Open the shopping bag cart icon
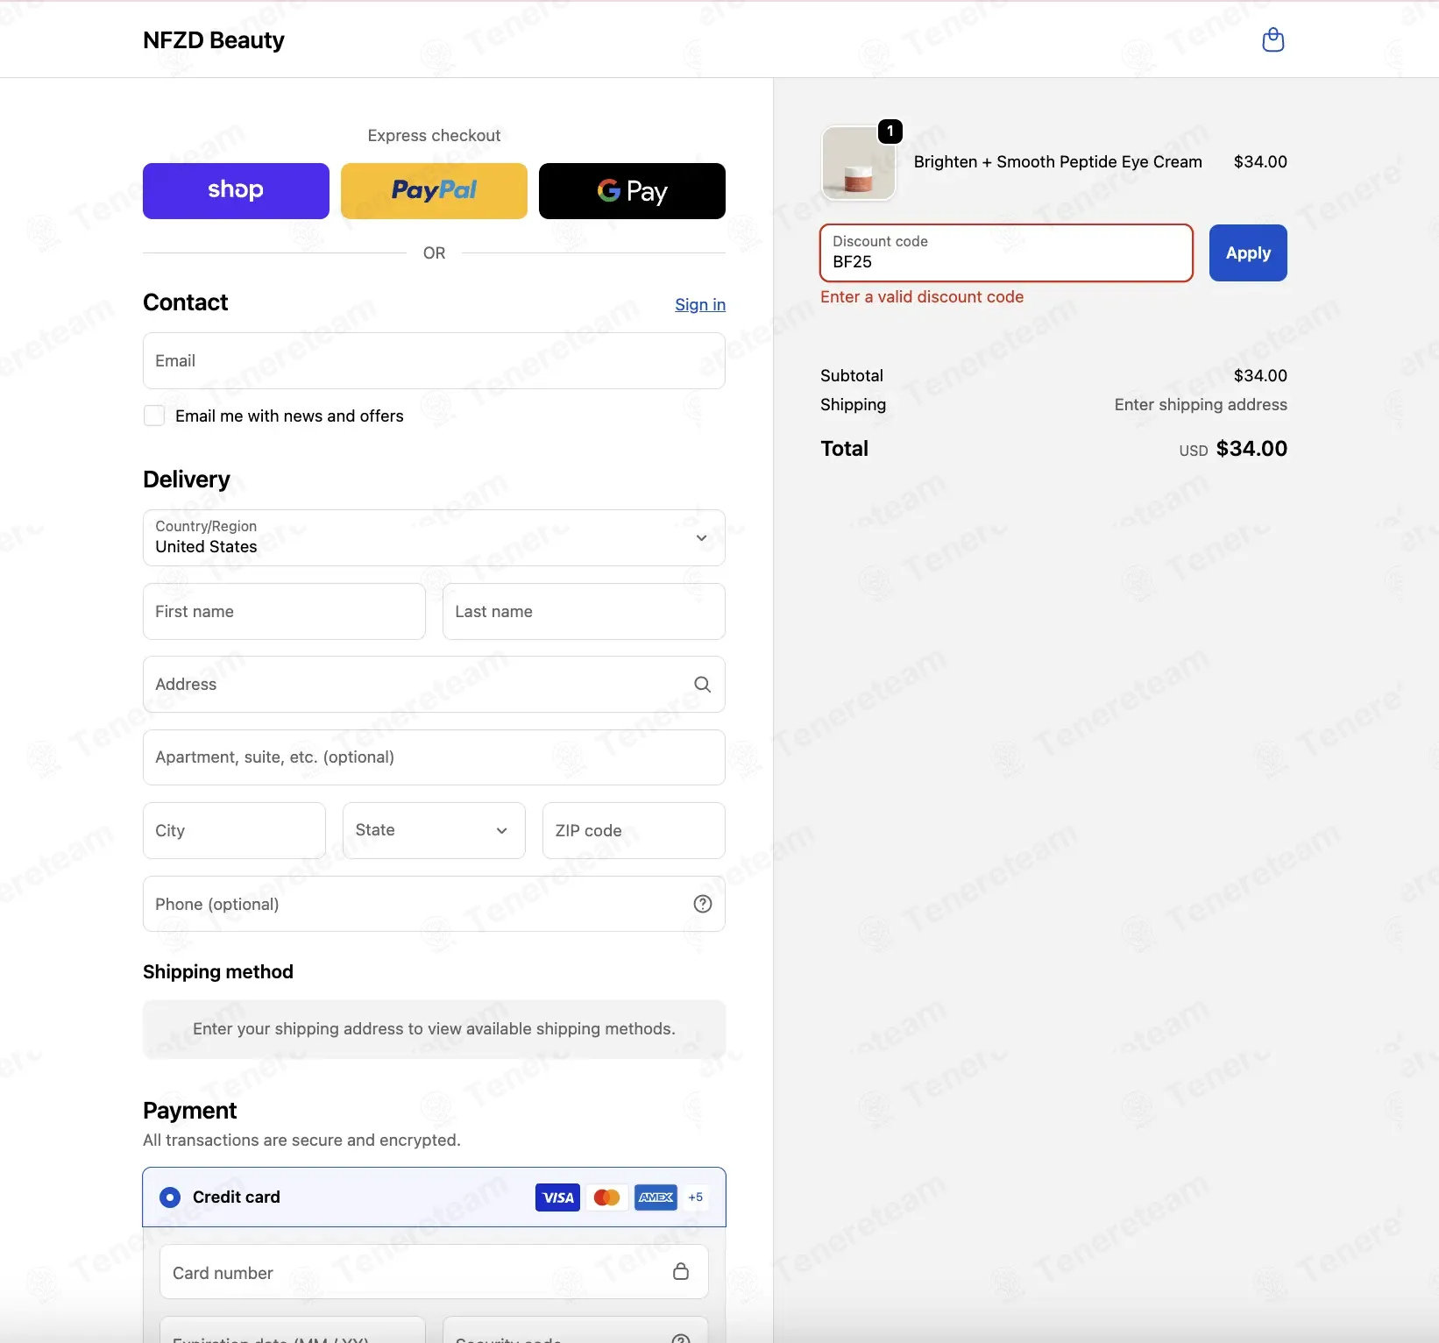 (x=1272, y=39)
